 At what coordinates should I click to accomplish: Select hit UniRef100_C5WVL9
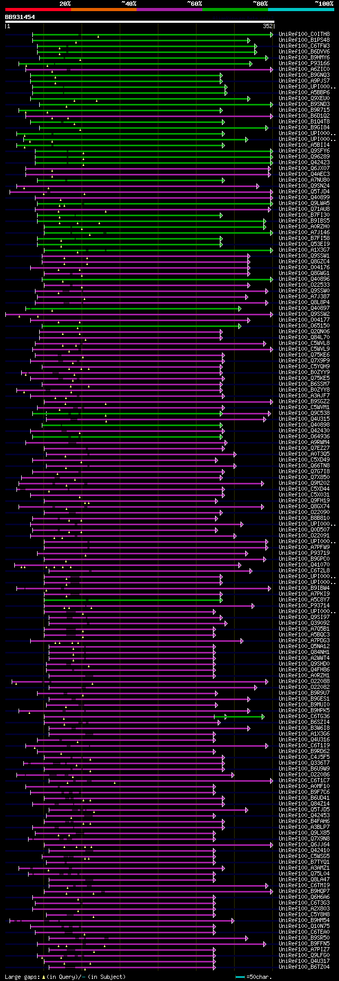click(x=304, y=349)
